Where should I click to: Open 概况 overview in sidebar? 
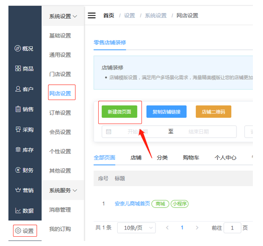click(24, 49)
